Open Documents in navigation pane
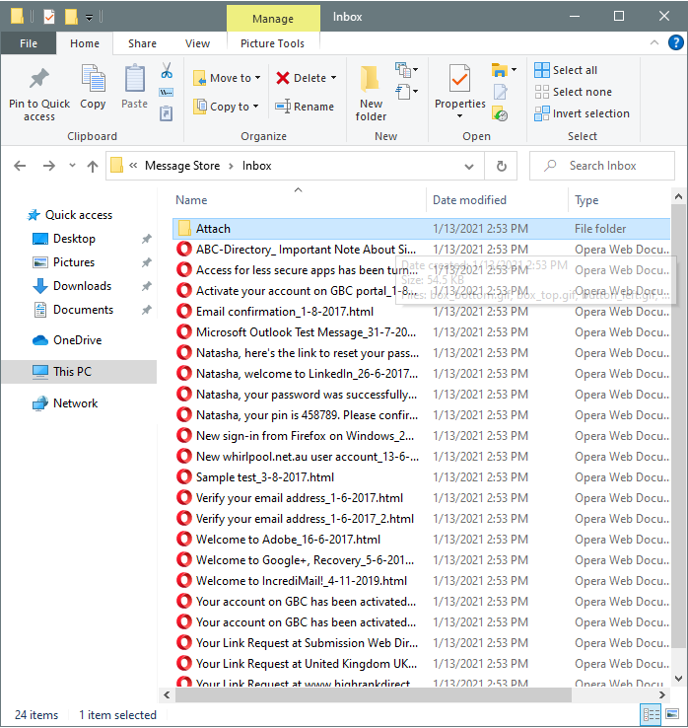This screenshot has width=688, height=728. [x=83, y=310]
